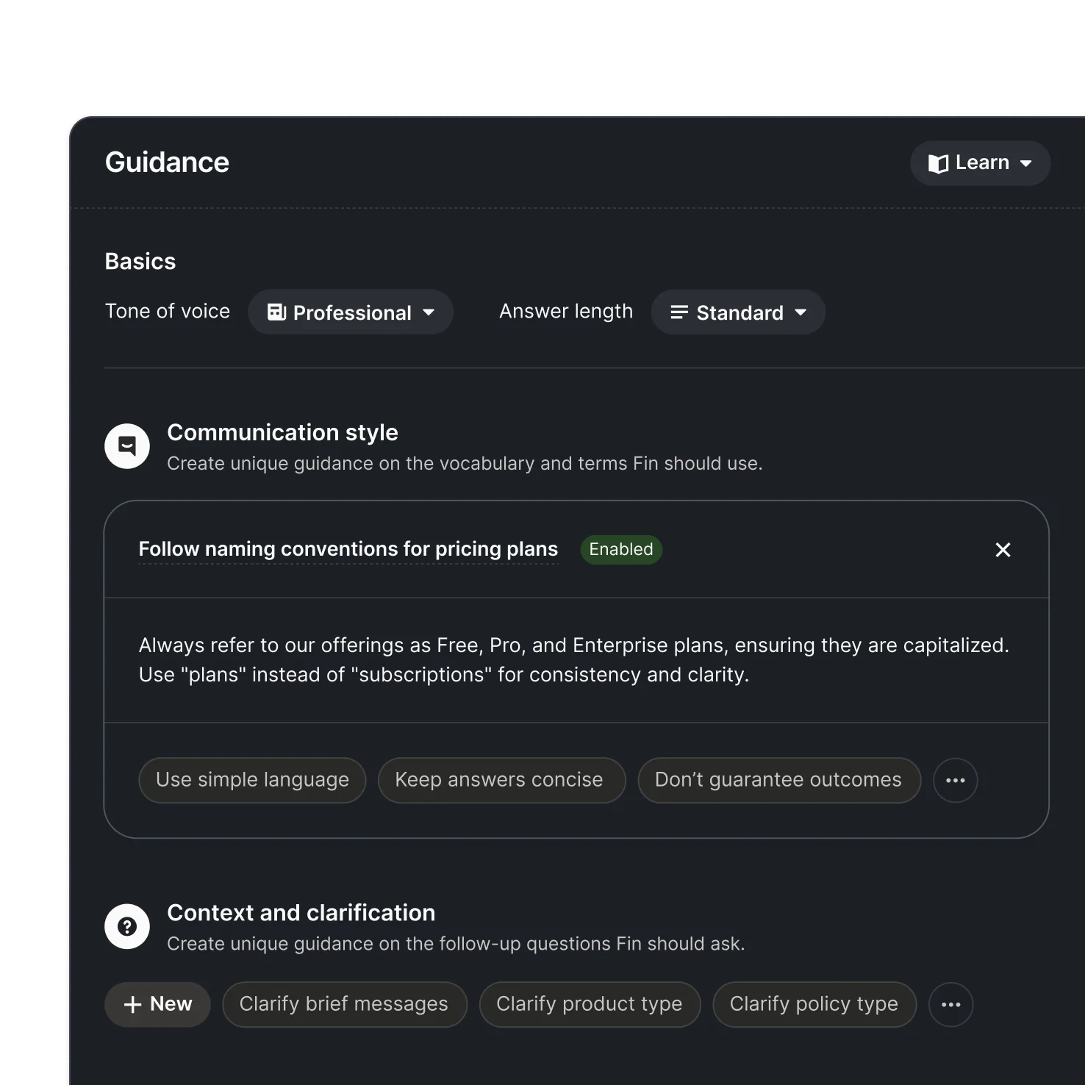The height and width of the screenshot is (1085, 1085).
Task: Edit the guidance title for pricing plans
Action: click(348, 549)
